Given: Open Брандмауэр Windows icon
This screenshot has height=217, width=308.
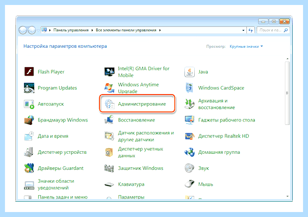Looking at the screenshot, I should [29, 120].
